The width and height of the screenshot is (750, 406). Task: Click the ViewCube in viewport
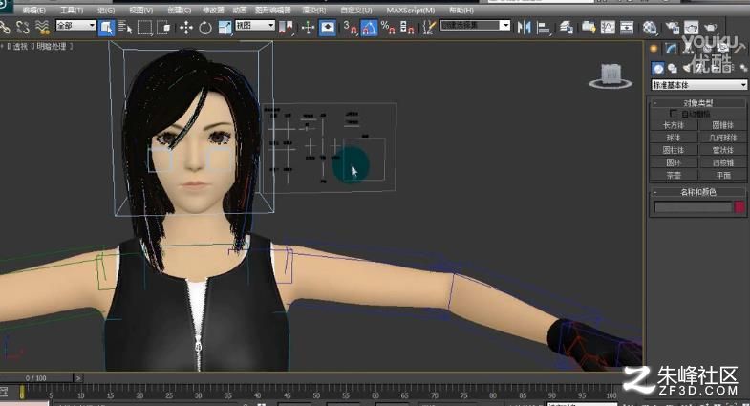(611, 76)
